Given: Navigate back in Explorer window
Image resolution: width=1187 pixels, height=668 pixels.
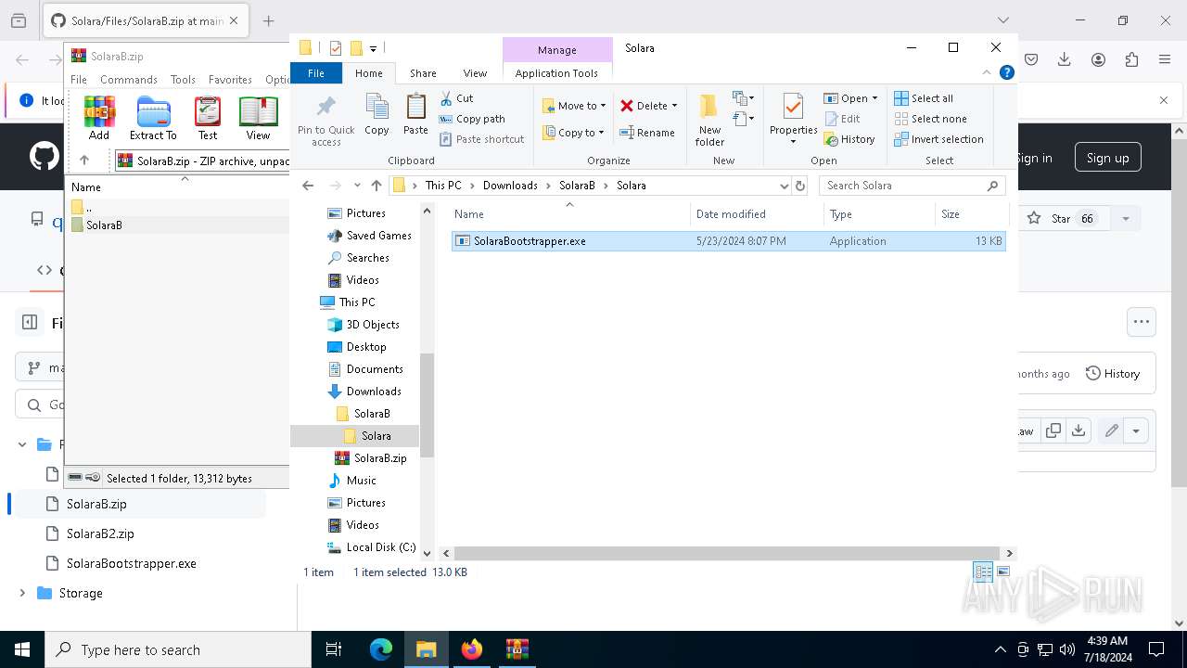Looking at the screenshot, I should pyautogui.click(x=308, y=186).
